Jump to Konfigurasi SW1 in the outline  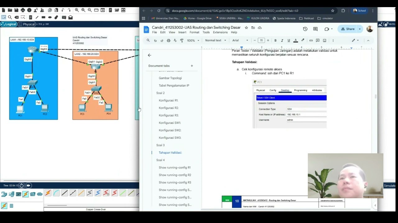point(170,123)
